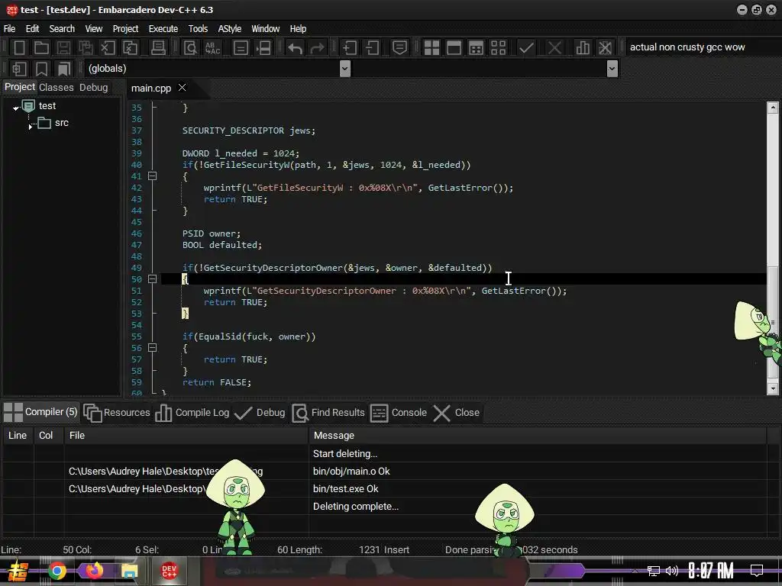Image resolution: width=782 pixels, height=586 pixels.
Task: Open the AStyle menu
Action: click(x=229, y=29)
